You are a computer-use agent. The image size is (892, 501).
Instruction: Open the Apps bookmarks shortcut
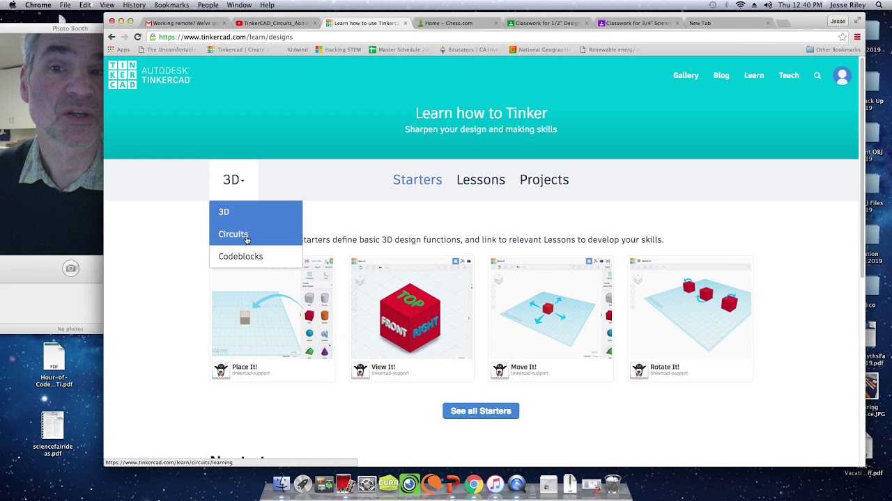pos(118,49)
